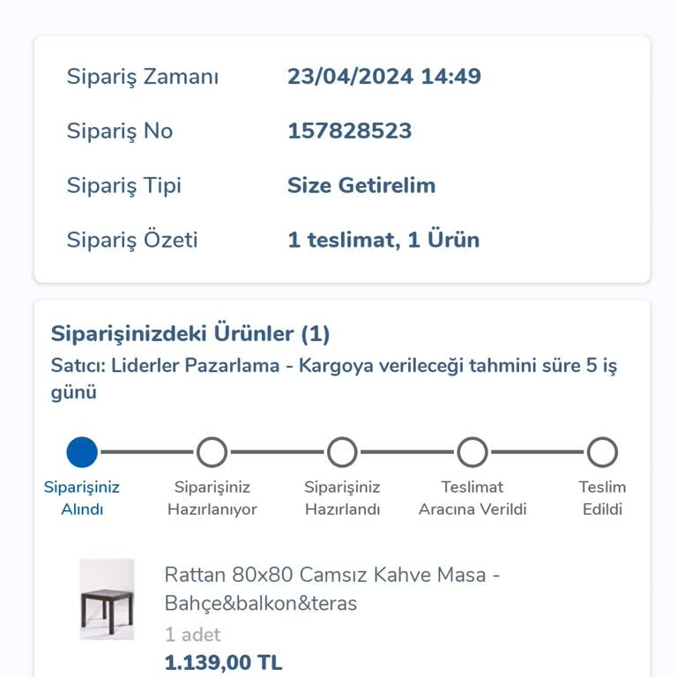Screen dimensions: 677x677
Task: Click the order date 23/04/2024 14:49
Action: click(384, 77)
